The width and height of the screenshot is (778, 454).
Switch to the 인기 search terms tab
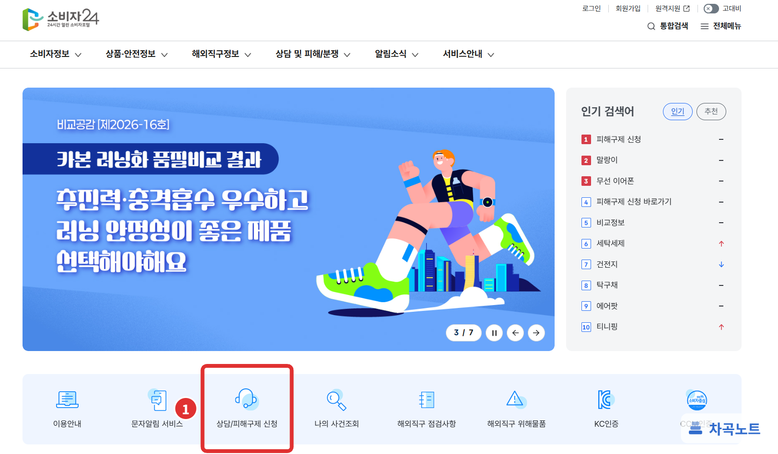click(x=678, y=112)
